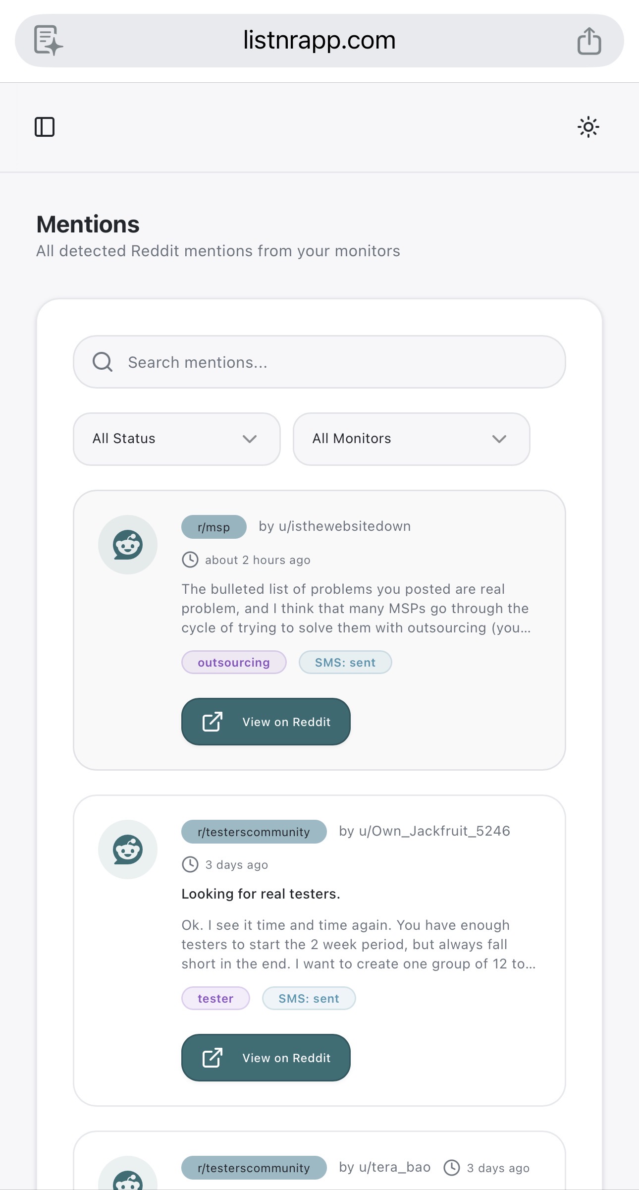
Task: Click the chevron on the All Status filter
Action: (250, 439)
